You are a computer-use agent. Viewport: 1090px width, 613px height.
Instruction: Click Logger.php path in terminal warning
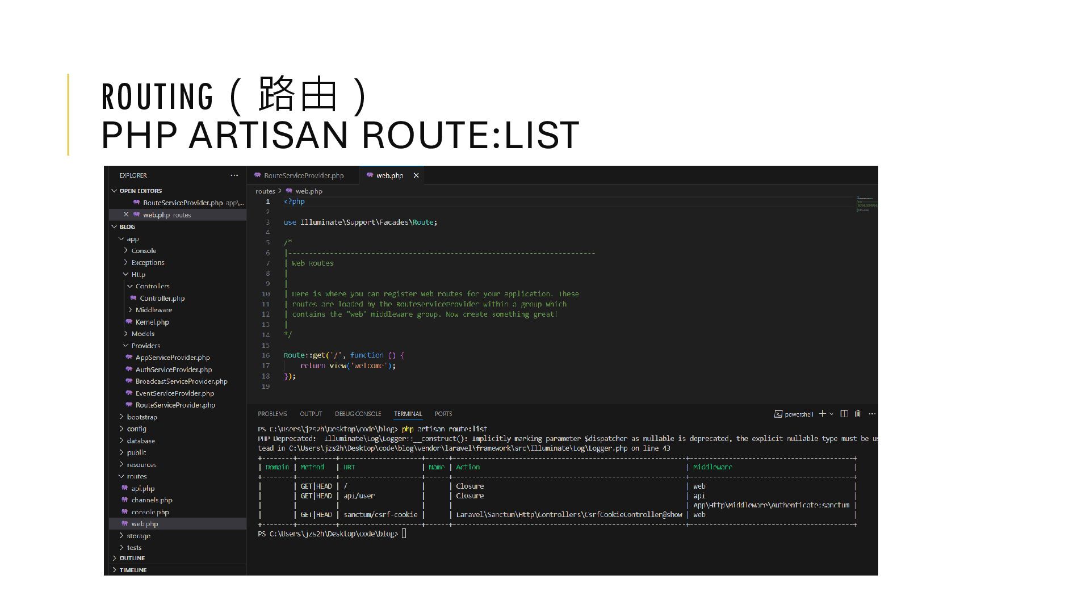point(458,448)
